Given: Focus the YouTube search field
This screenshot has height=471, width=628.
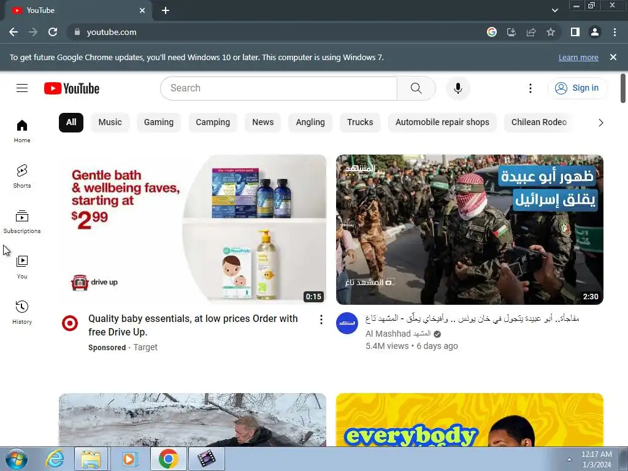Looking at the screenshot, I should tap(279, 88).
